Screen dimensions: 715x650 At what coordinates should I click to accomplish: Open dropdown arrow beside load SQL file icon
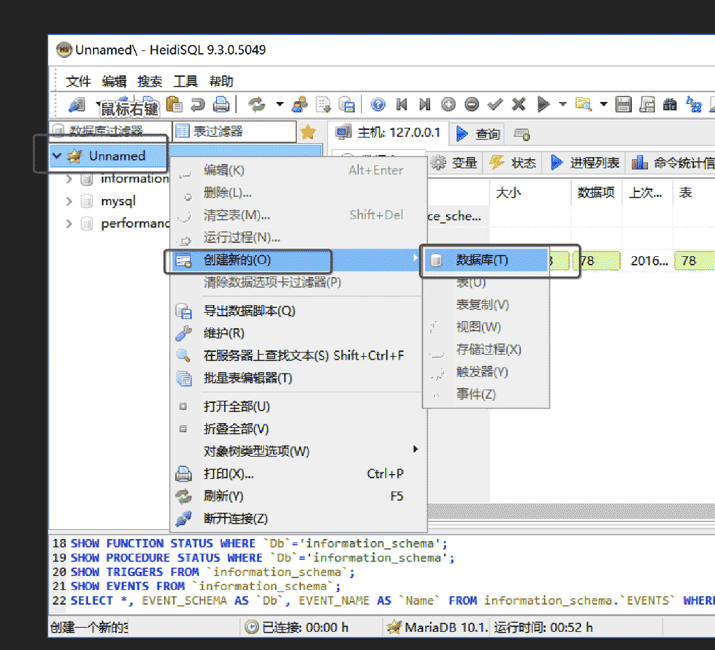point(603,105)
